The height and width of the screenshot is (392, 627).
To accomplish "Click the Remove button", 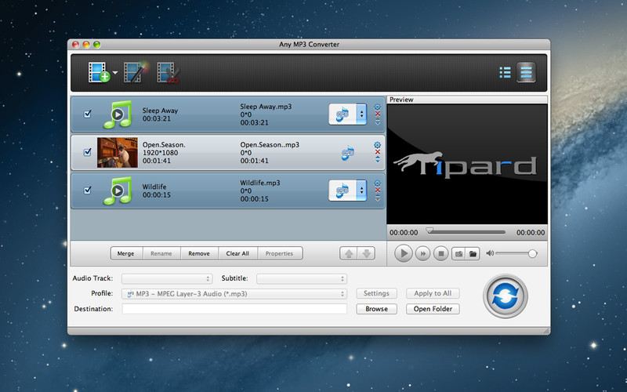I will (199, 253).
